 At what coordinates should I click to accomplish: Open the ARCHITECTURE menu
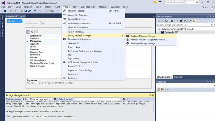[88, 7]
